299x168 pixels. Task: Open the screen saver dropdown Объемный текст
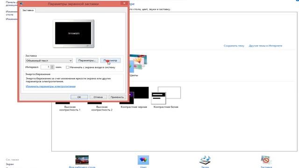[49, 61]
